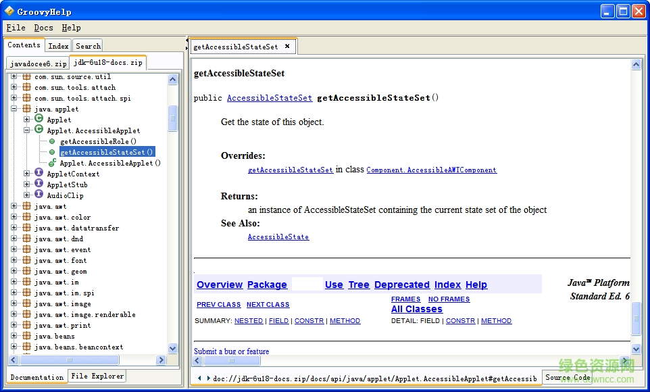Expand the java.awt package node
The height and width of the screenshot is (392, 650).
pos(14,206)
